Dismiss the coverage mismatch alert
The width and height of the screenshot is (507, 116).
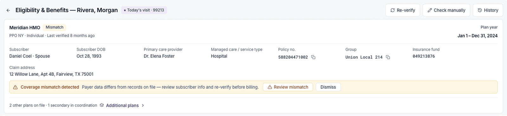(328, 87)
